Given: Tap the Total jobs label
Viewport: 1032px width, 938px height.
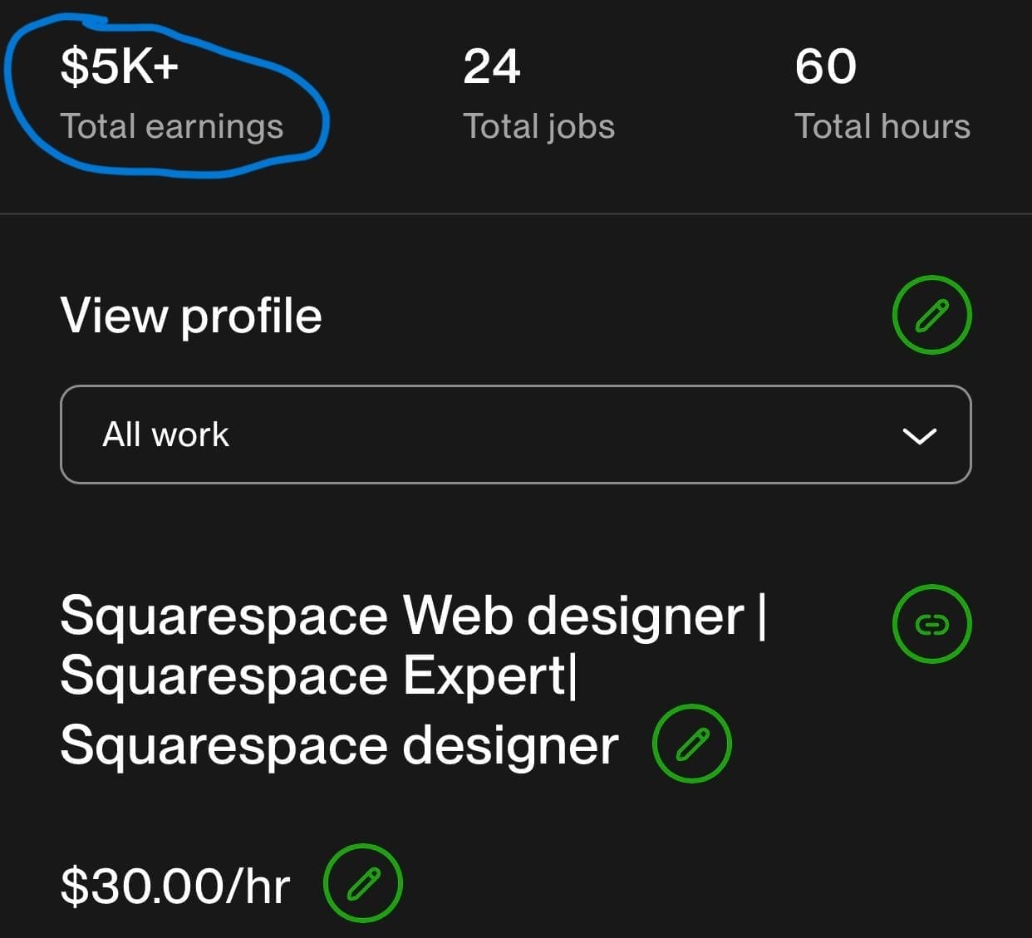Looking at the screenshot, I should pos(538,126).
